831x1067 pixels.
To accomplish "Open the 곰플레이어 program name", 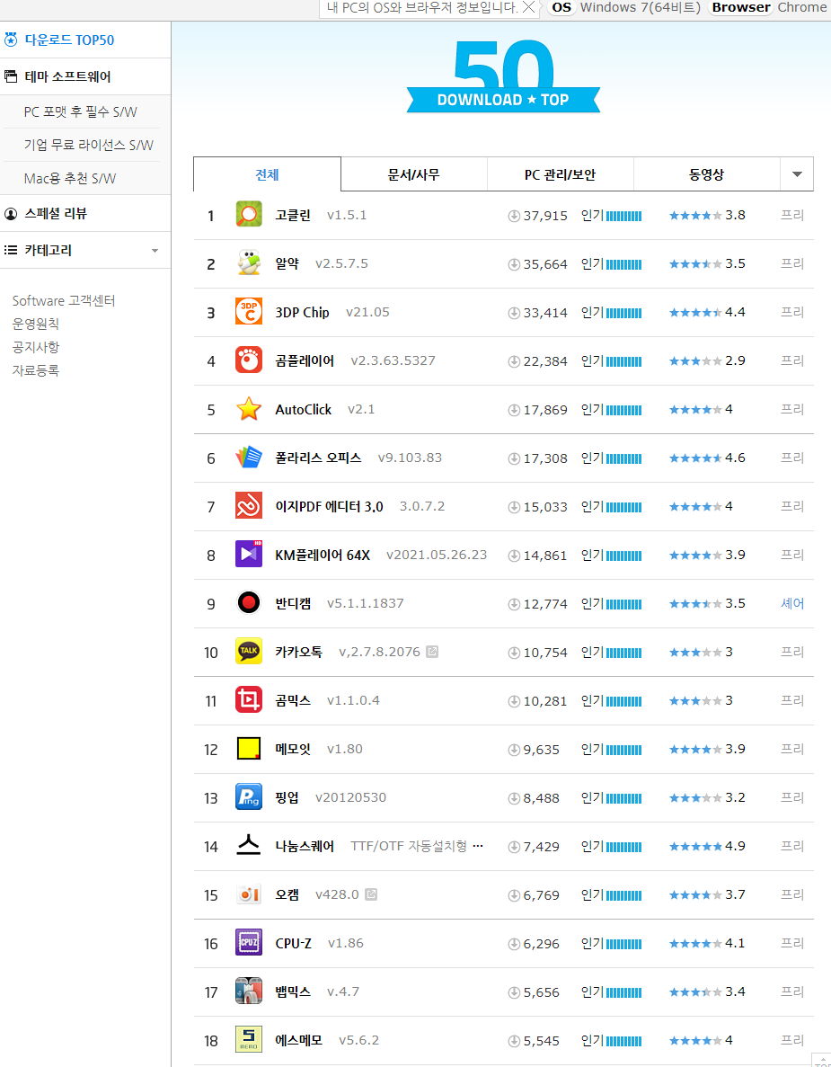I will 305,360.
